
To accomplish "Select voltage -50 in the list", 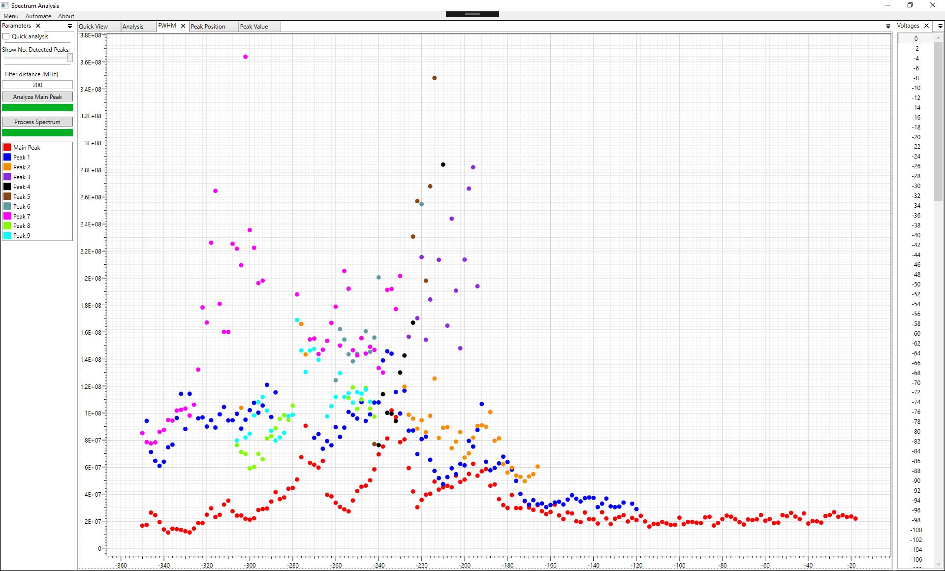I will (x=916, y=285).
